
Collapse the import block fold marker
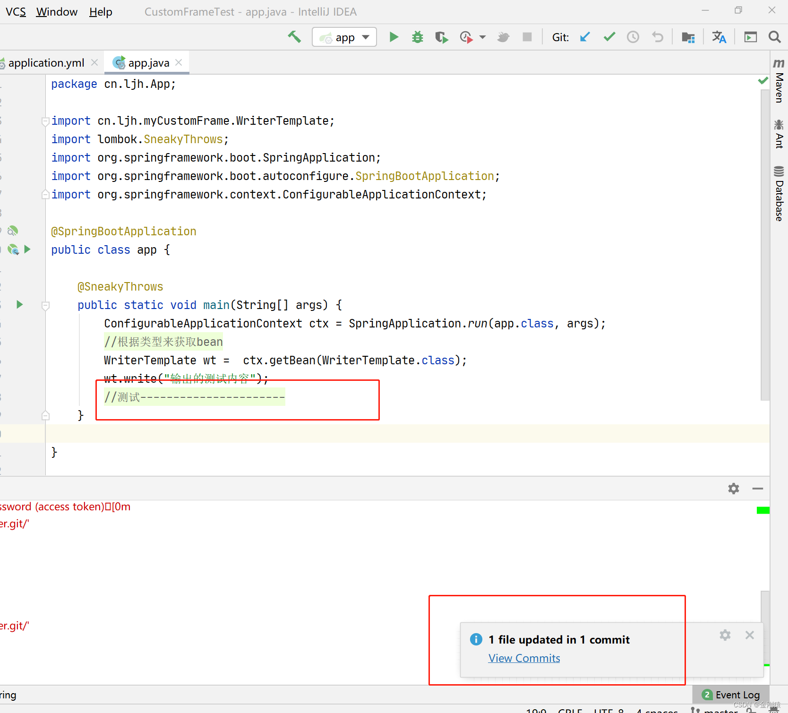[45, 121]
